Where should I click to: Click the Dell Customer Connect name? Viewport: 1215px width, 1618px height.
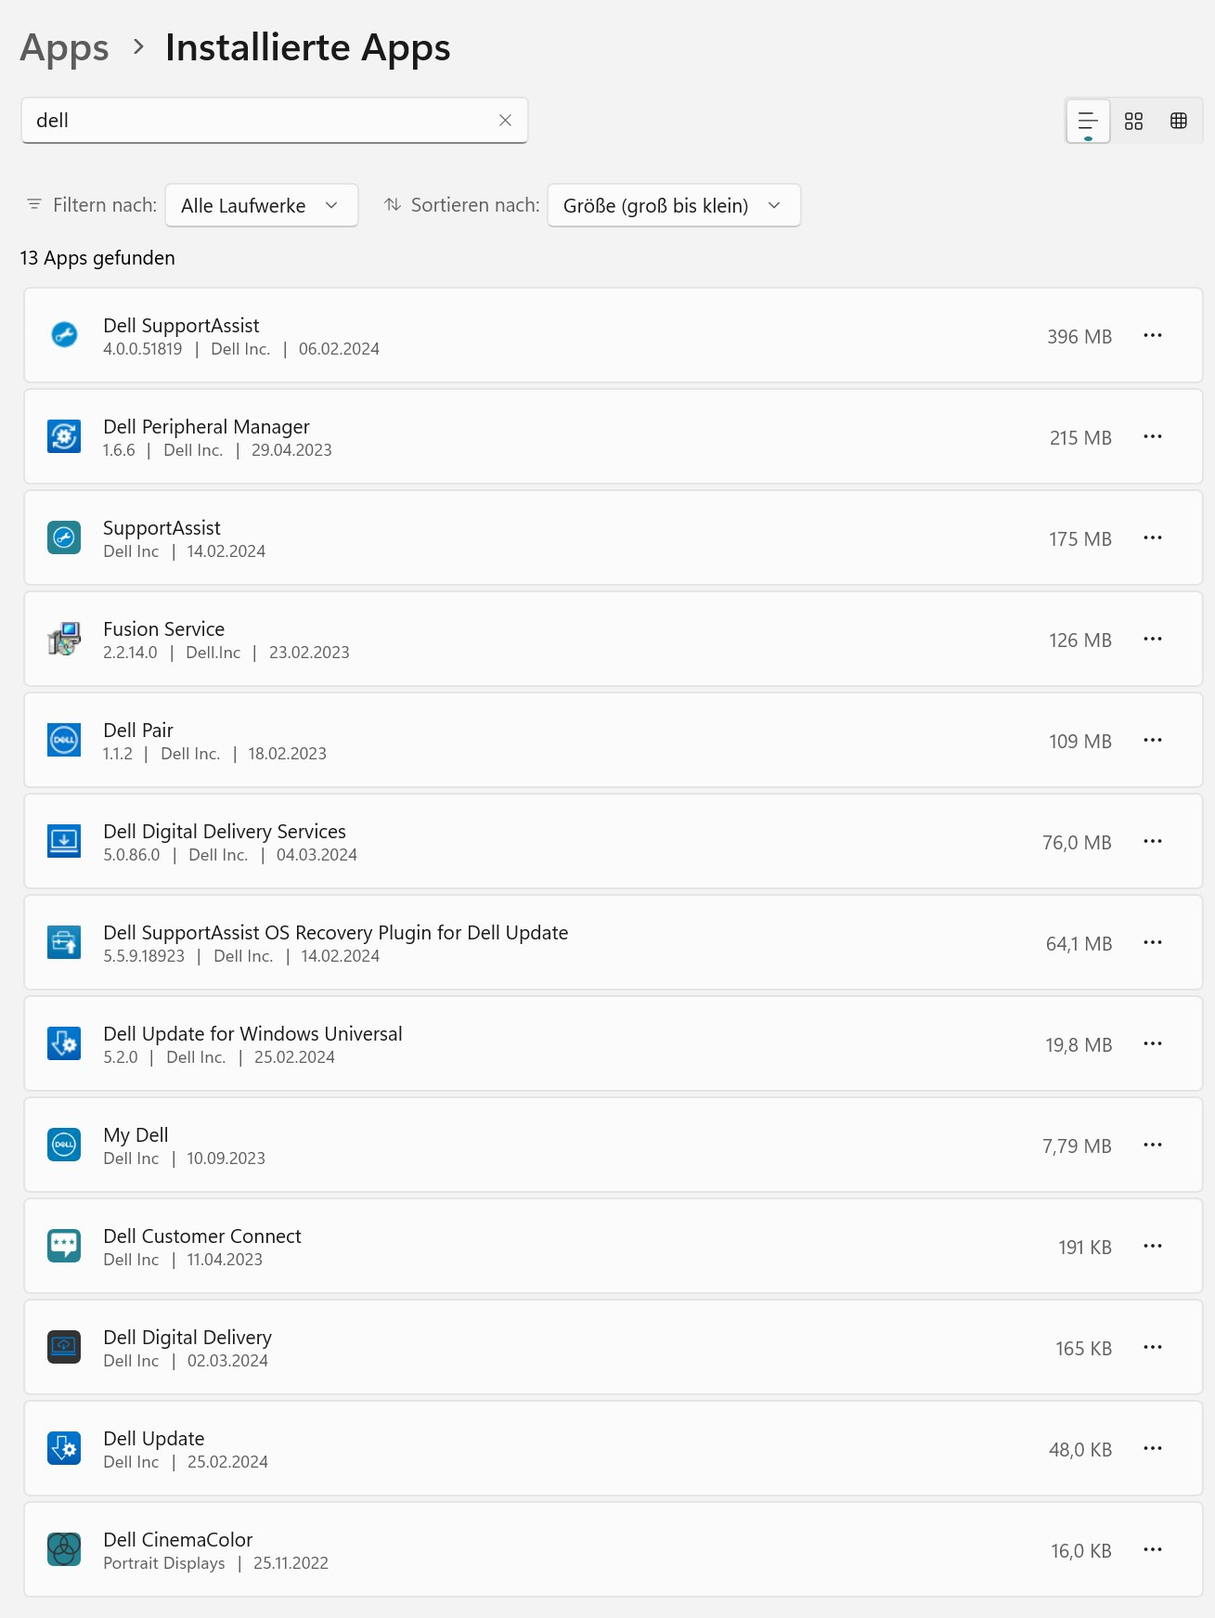click(202, 1236)
